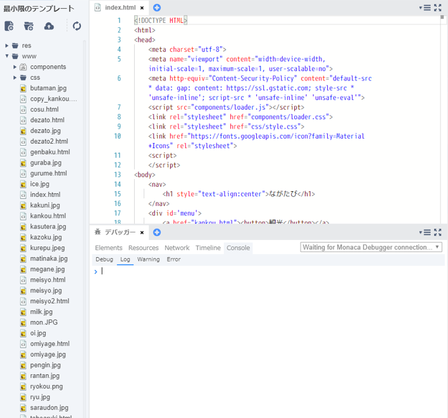Click the editor vertical scrollbar thumb
Viewport: 448px width, 418px height.
point(442,18)
